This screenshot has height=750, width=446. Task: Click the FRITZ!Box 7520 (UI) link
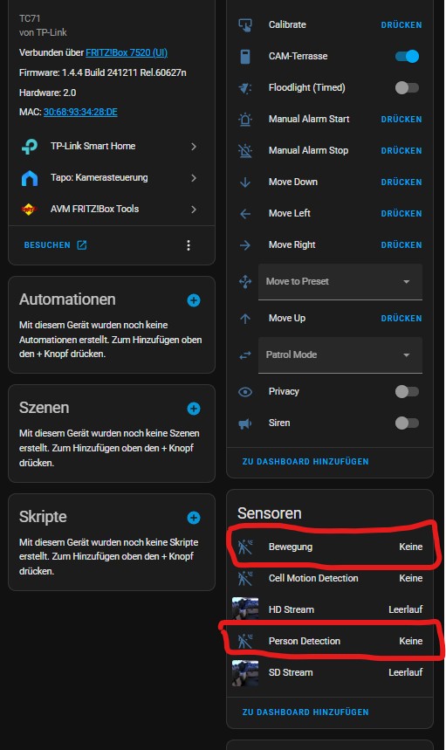pyautogui.click(x=127, y=52)
